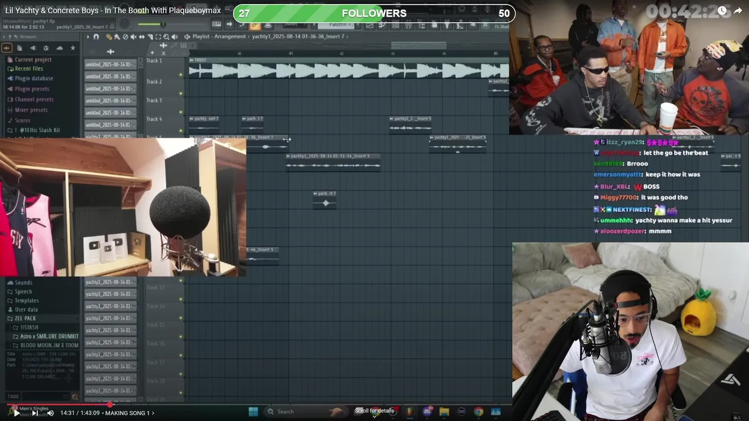749x421 pixels.
Task: Select Templates in the browser
Action: [27, 301]
